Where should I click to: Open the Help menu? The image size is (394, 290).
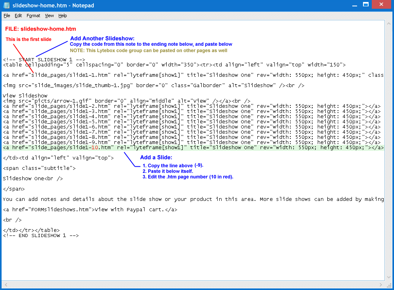click(63, 16)
